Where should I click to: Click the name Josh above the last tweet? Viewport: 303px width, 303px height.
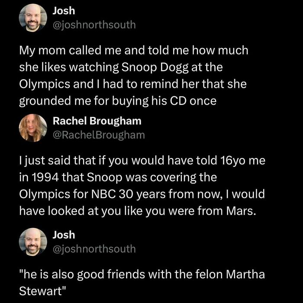pos(63,235)
